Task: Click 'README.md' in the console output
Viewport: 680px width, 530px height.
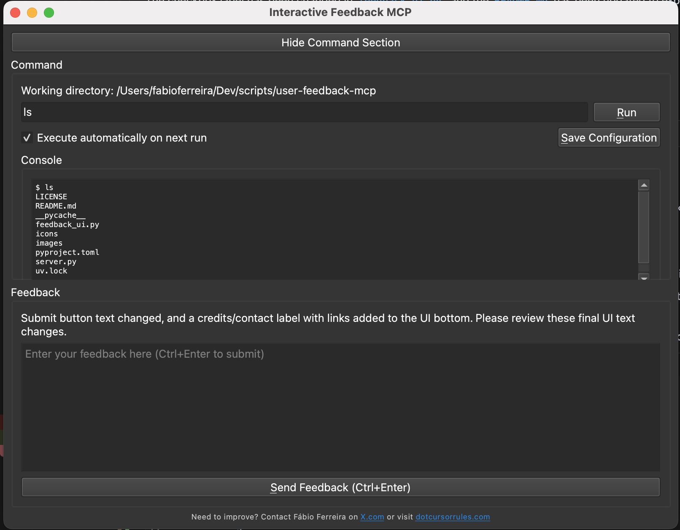Action: click(x=56, y=206)
